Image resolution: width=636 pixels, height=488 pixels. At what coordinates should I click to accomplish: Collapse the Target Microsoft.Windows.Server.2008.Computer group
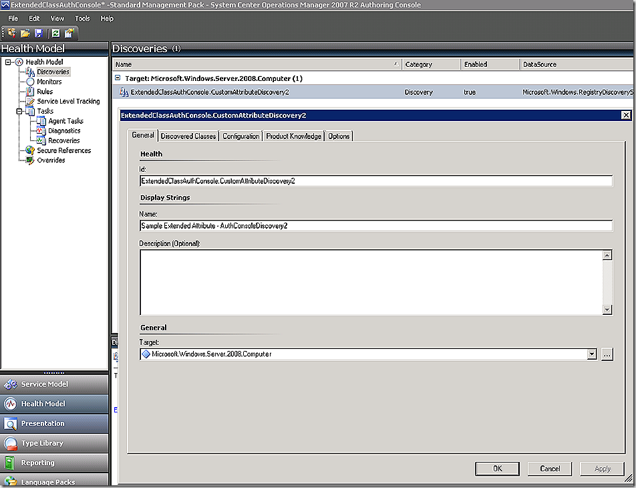tap(118, 78)
